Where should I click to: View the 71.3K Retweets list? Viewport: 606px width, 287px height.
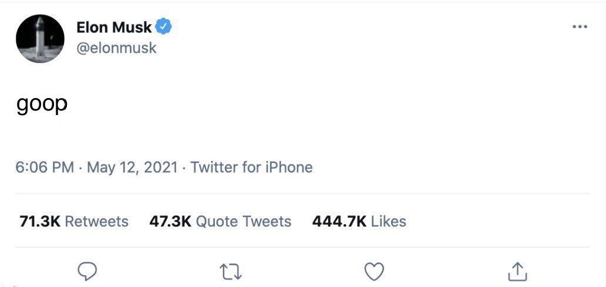click(x=74, y=221)
